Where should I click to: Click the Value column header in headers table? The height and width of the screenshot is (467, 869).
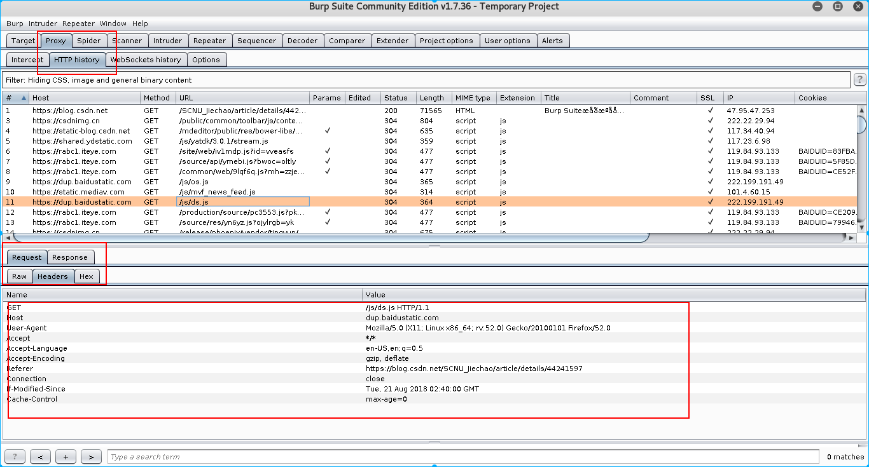[614, 295]
